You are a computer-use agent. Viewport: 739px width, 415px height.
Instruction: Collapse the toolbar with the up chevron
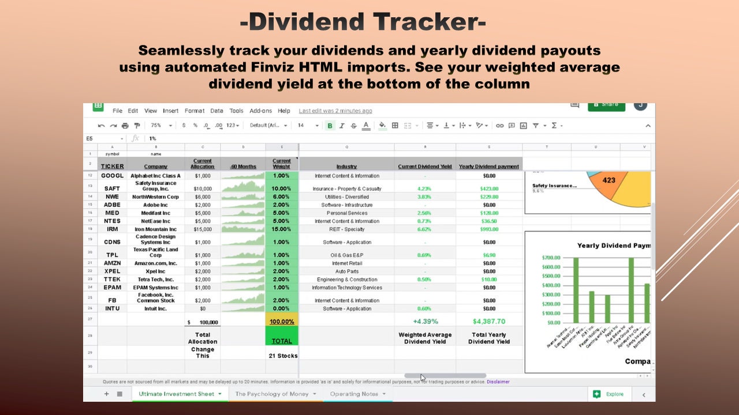pos(648,126)
